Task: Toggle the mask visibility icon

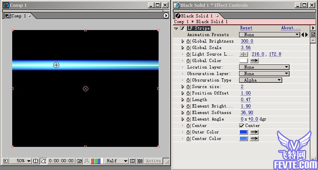Action: (44, 161)
